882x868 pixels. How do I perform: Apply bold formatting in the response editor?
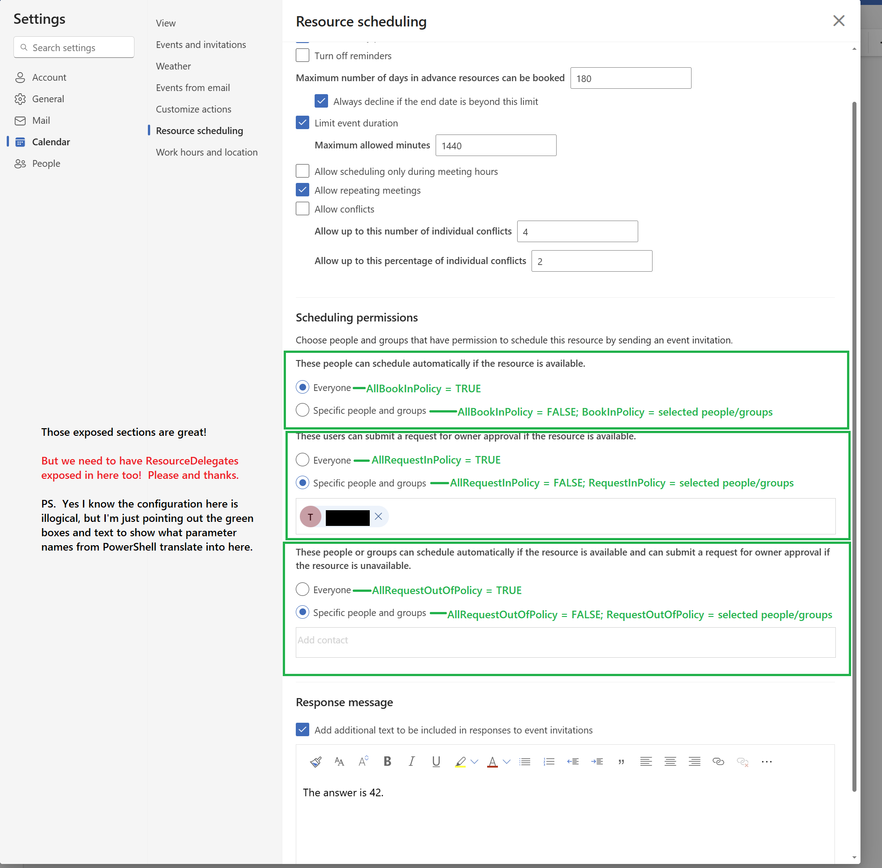pos(387,761)
